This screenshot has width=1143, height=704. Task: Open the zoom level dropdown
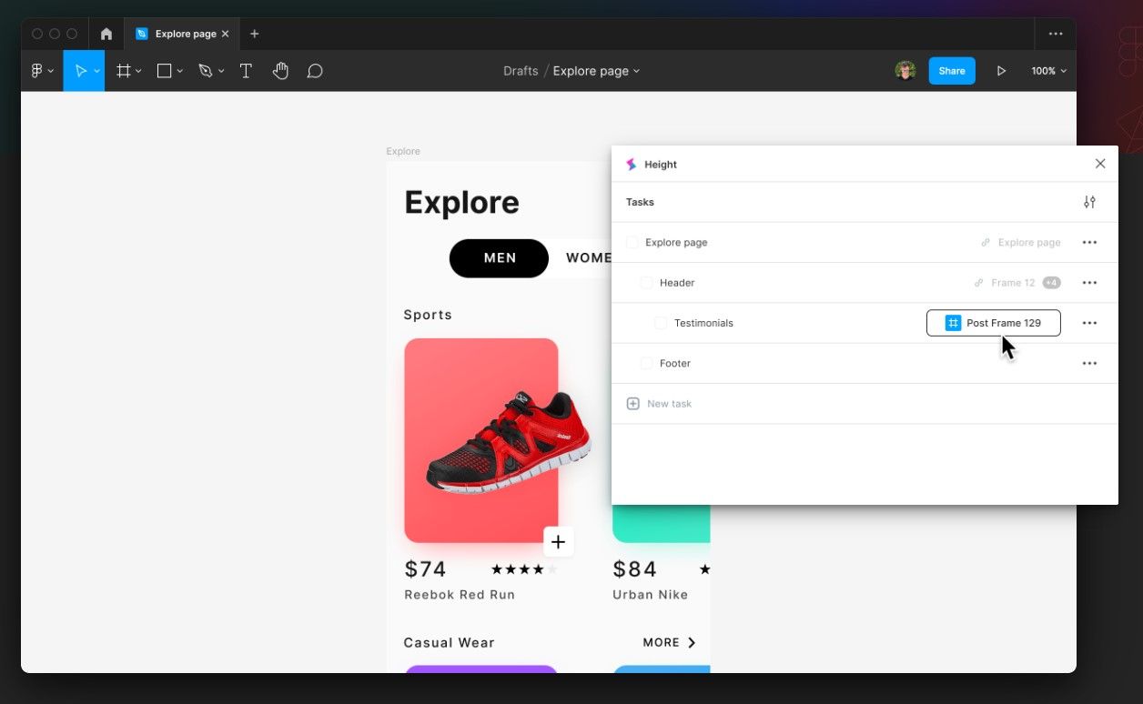1047,70
